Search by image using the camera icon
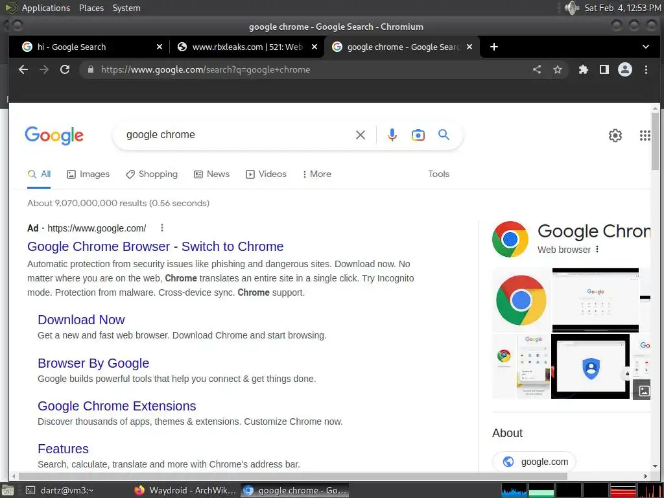Screen dimensions: 664x498 click(418, 135)
